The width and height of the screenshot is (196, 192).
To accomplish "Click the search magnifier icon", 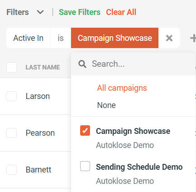I will point(82,64).
